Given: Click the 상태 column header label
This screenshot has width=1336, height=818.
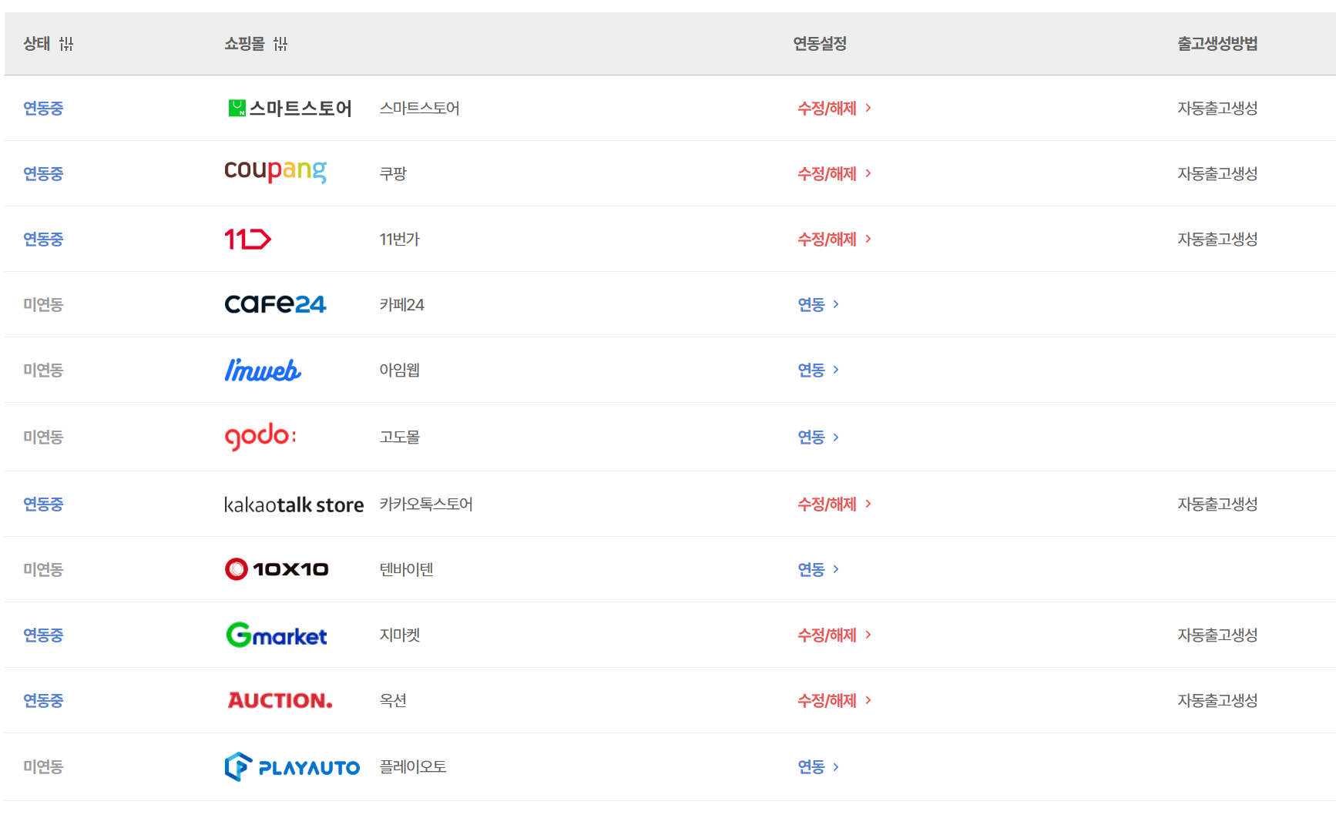Looking at the screenshot, I should 36,44.
